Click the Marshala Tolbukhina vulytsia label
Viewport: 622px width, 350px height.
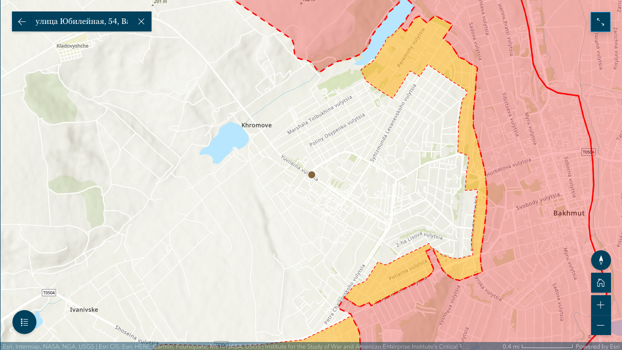(319, 115)
